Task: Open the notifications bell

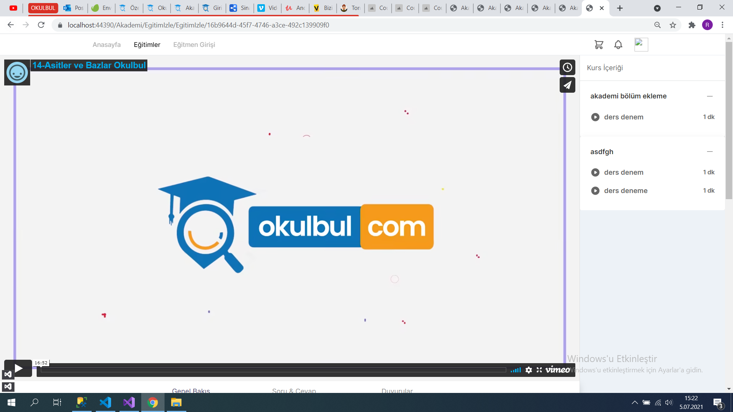Action: 618,45
